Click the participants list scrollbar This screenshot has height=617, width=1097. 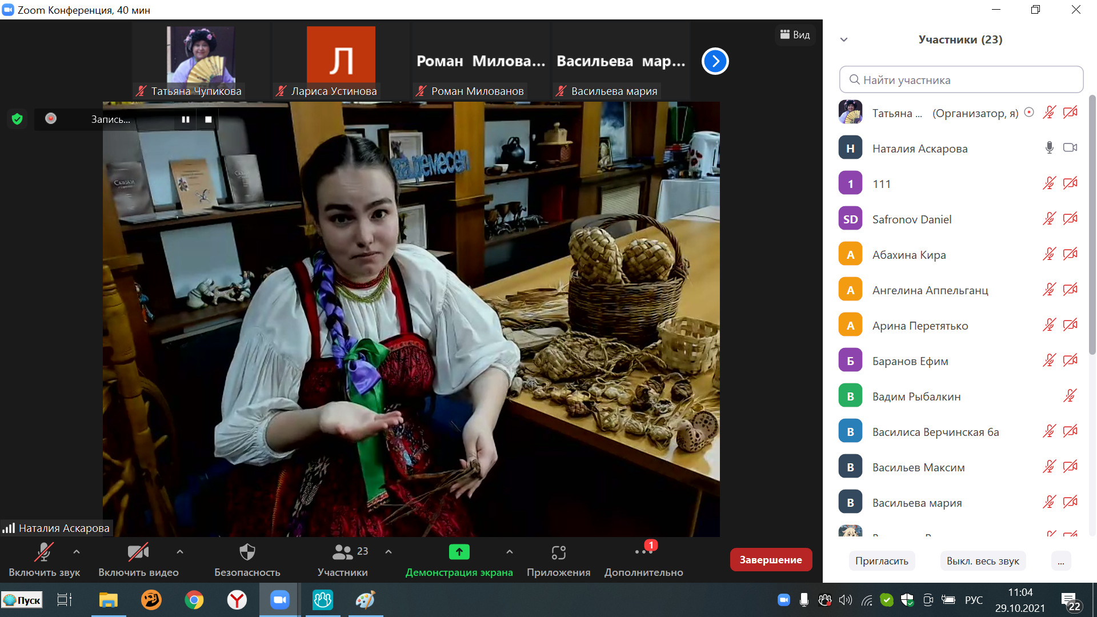[x=1092, y=225]
